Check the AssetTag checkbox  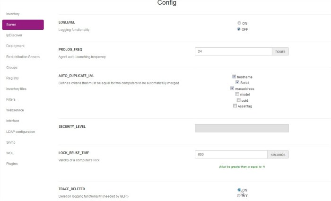pyautogui.click(x=235, y=106)
